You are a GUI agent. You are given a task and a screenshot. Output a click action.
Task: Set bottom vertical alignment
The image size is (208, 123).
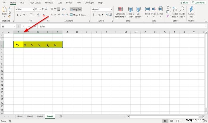point(59,9)
